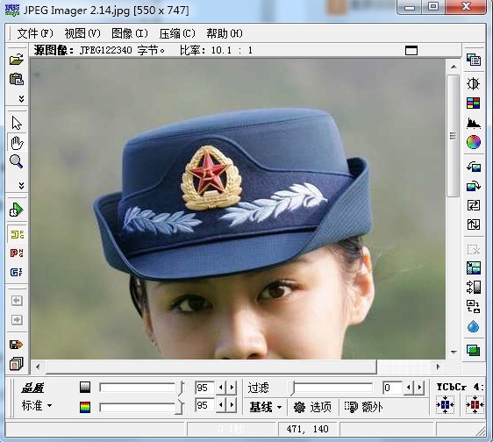This screenshot has width=493, height=442.
Task: Click the open file folder icon
Action: click(17, 59)
